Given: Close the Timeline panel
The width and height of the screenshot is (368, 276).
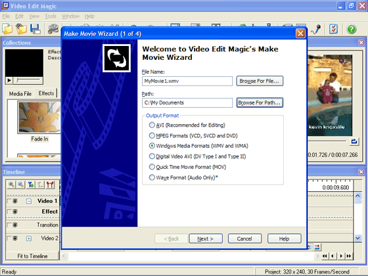Looking at the screenshot, I should pos(361,172).
